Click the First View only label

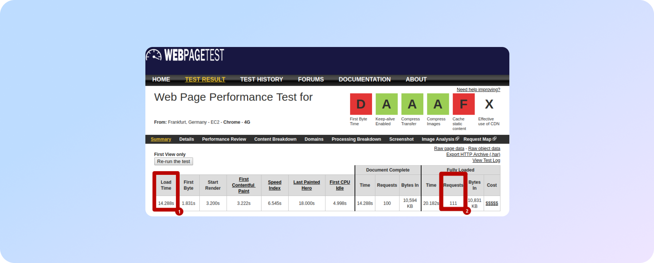[x=170, y=154]
